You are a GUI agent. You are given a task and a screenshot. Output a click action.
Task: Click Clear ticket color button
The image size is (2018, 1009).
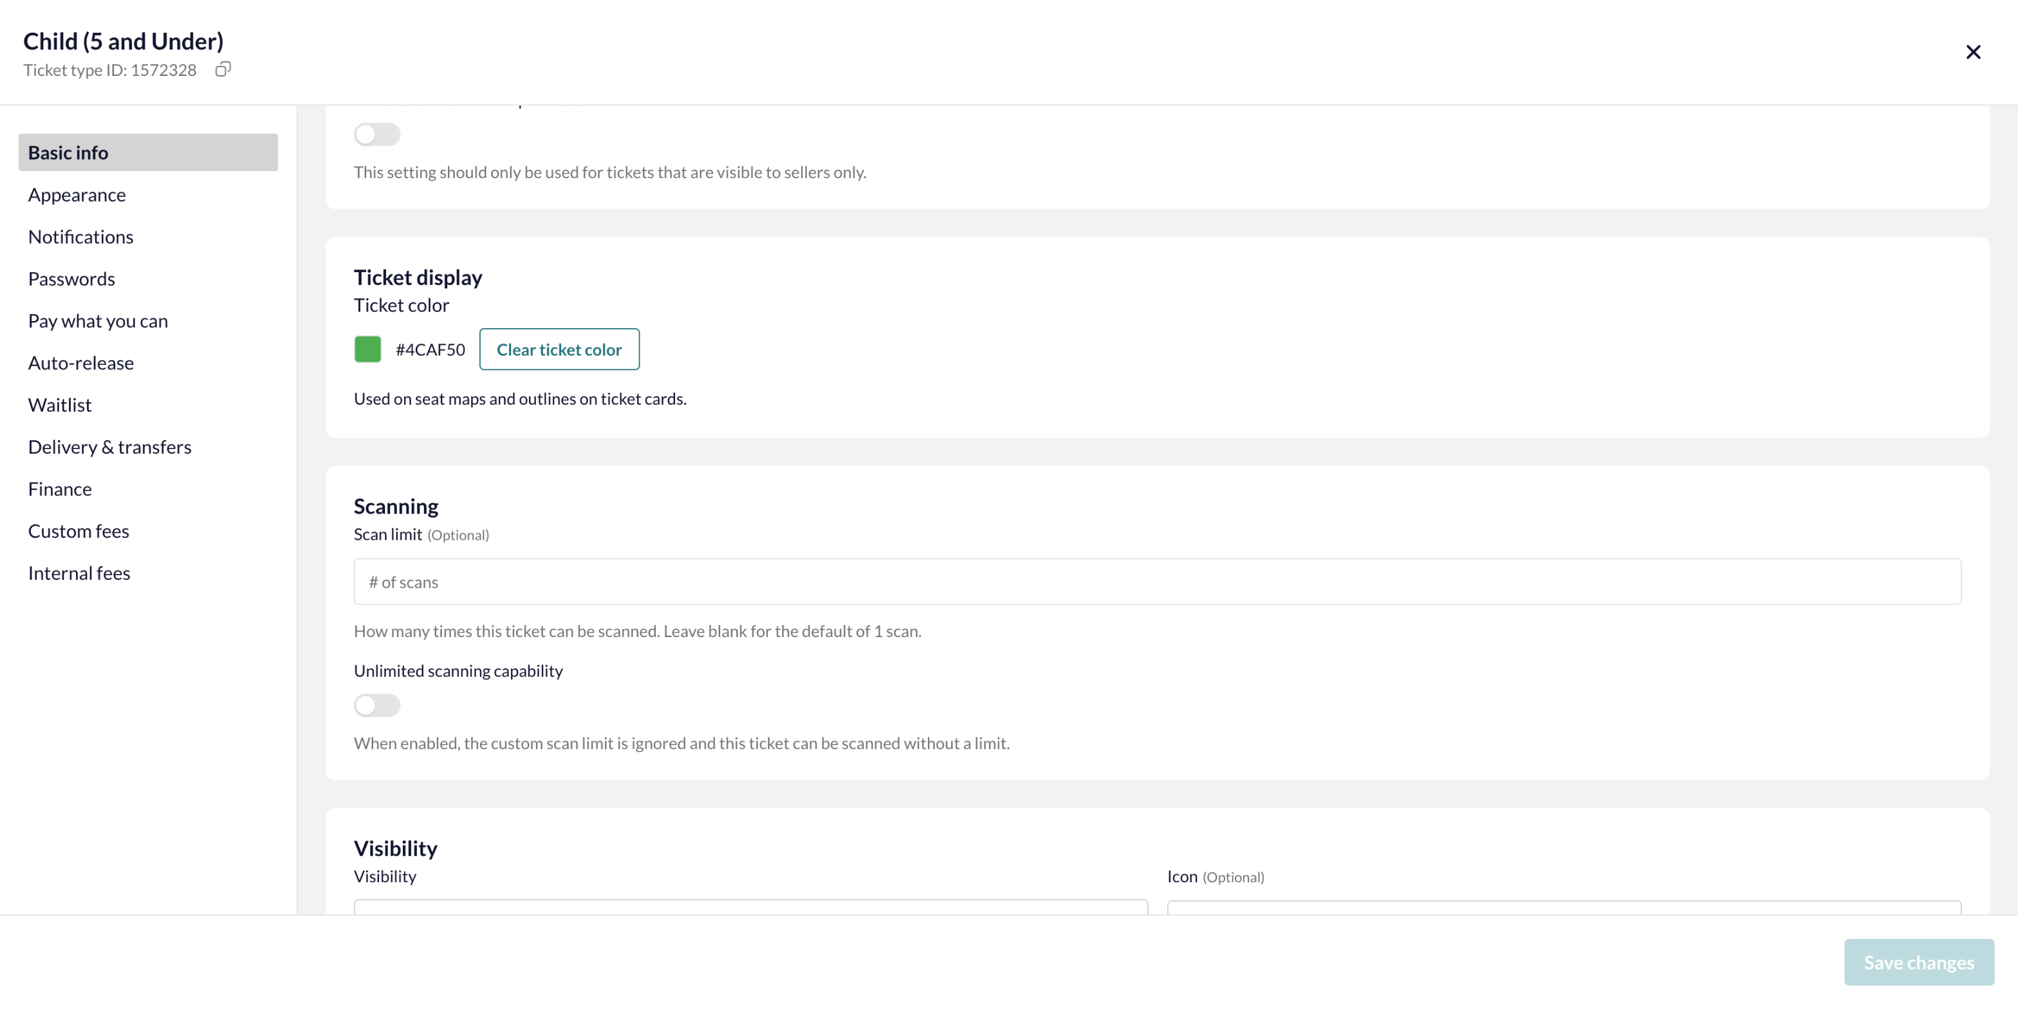(559, 349)
